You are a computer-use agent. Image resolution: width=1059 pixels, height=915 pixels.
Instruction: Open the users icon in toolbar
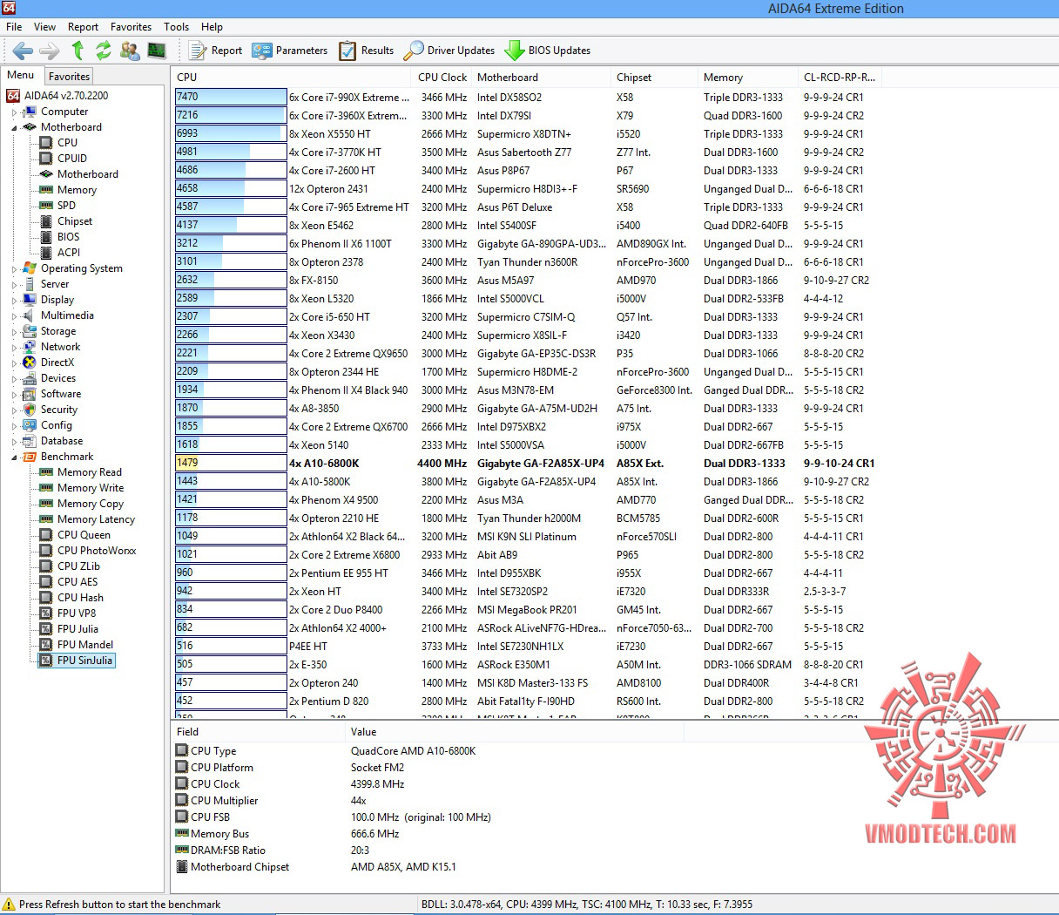tap(130, 51)
